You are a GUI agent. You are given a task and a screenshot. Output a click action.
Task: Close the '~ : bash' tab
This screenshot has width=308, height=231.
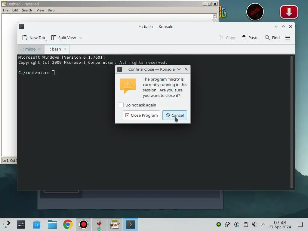click(65, 49)
